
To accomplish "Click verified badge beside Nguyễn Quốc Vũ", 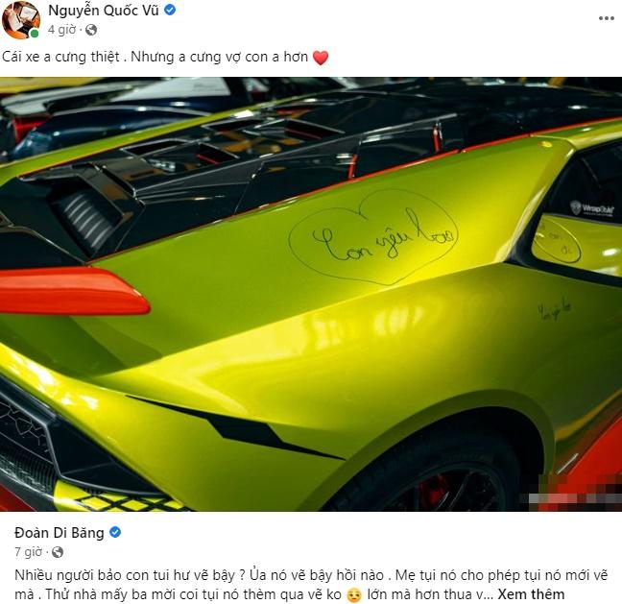I will coord(170,11).
